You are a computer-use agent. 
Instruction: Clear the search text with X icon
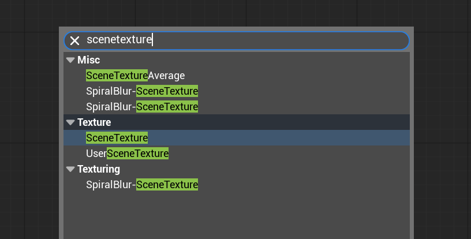tap(75, 40)
